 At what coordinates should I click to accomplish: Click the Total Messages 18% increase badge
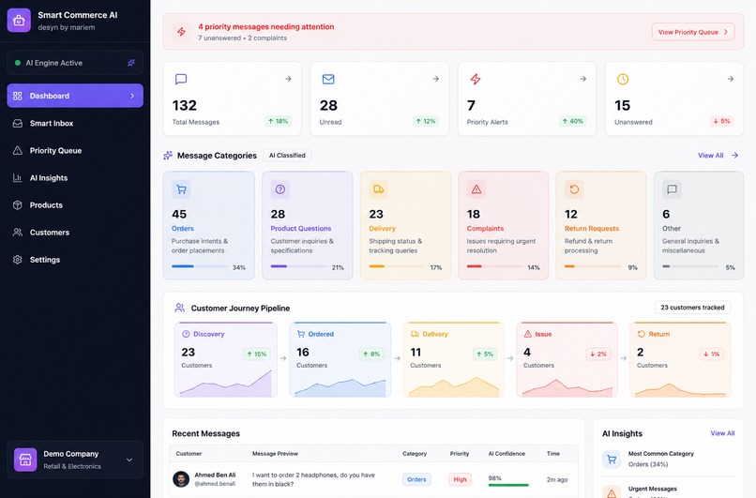coord(279,122)
